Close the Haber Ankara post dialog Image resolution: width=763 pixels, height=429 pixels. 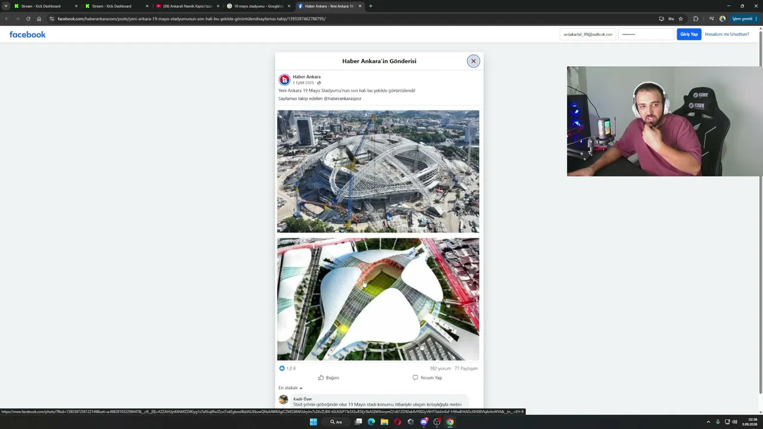tap(473, 61)
